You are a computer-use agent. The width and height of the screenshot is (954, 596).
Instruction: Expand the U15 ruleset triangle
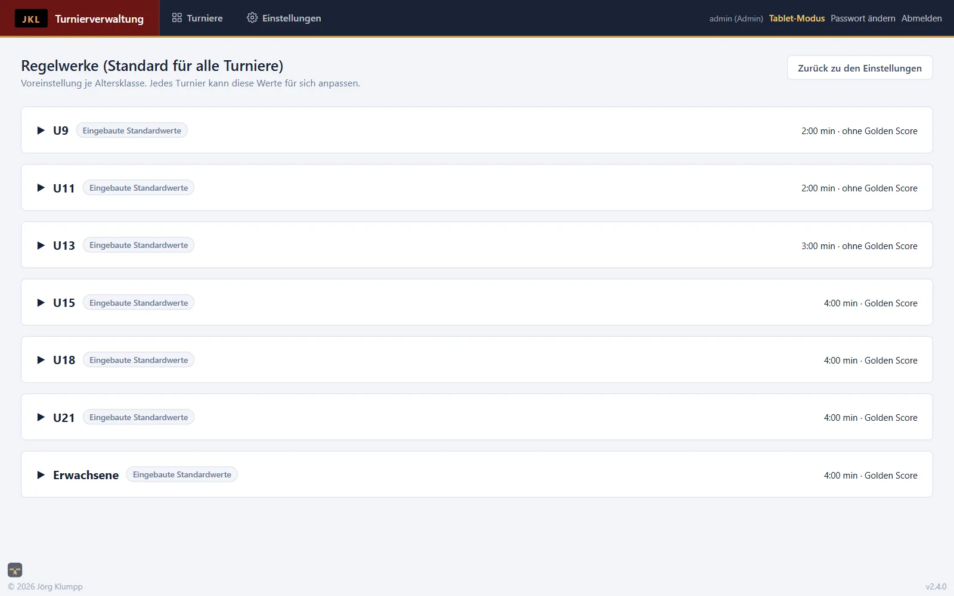pos(41,303)
